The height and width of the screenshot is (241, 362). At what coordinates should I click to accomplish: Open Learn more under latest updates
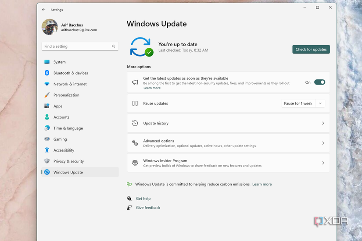152,88
